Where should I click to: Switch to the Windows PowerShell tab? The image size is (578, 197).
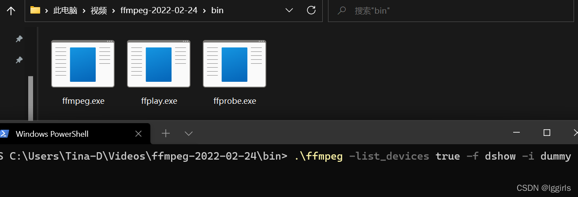click(52, 134)
